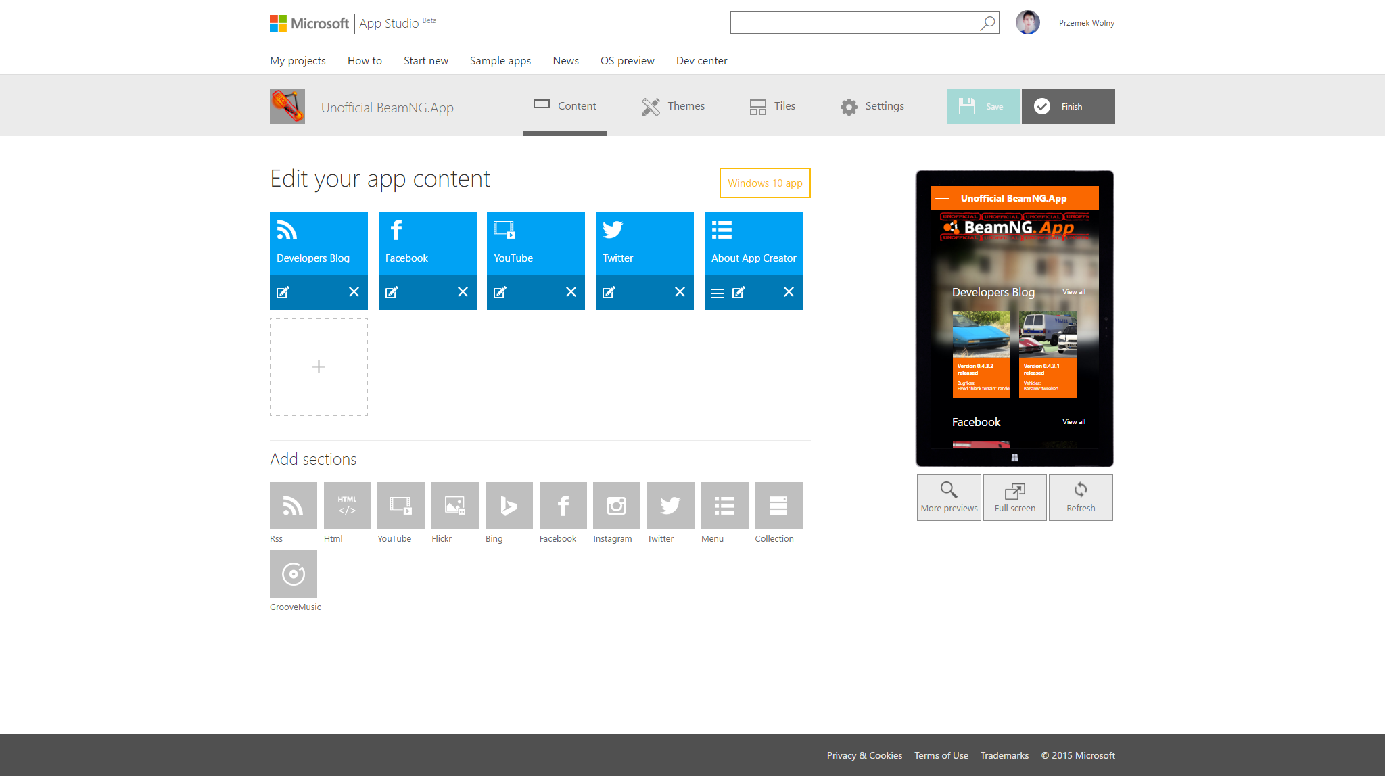Finish the app
1385x779 pixels.
coord(1069,106)
